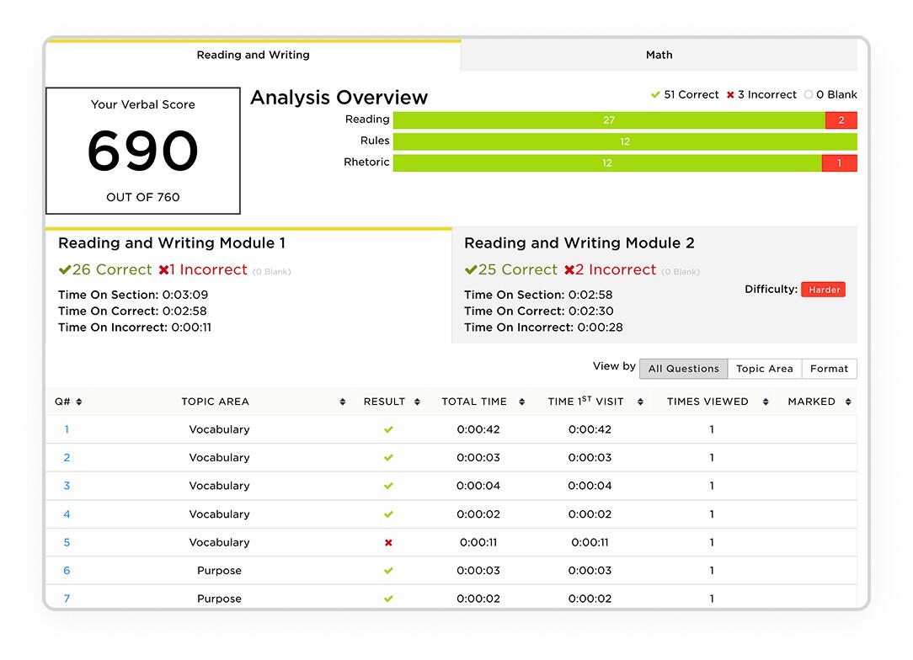913x660 pixels.
Task: Sort by Marked column arrows
Action: (848, 402)
